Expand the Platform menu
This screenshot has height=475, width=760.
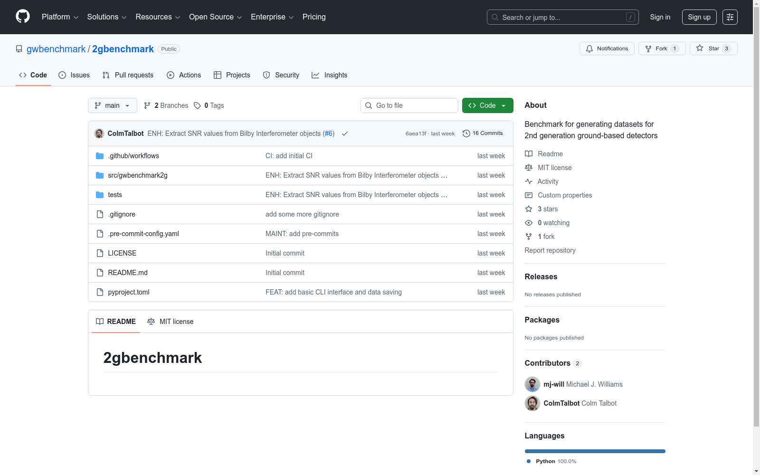pyautogui.click(x=60, y=17)
